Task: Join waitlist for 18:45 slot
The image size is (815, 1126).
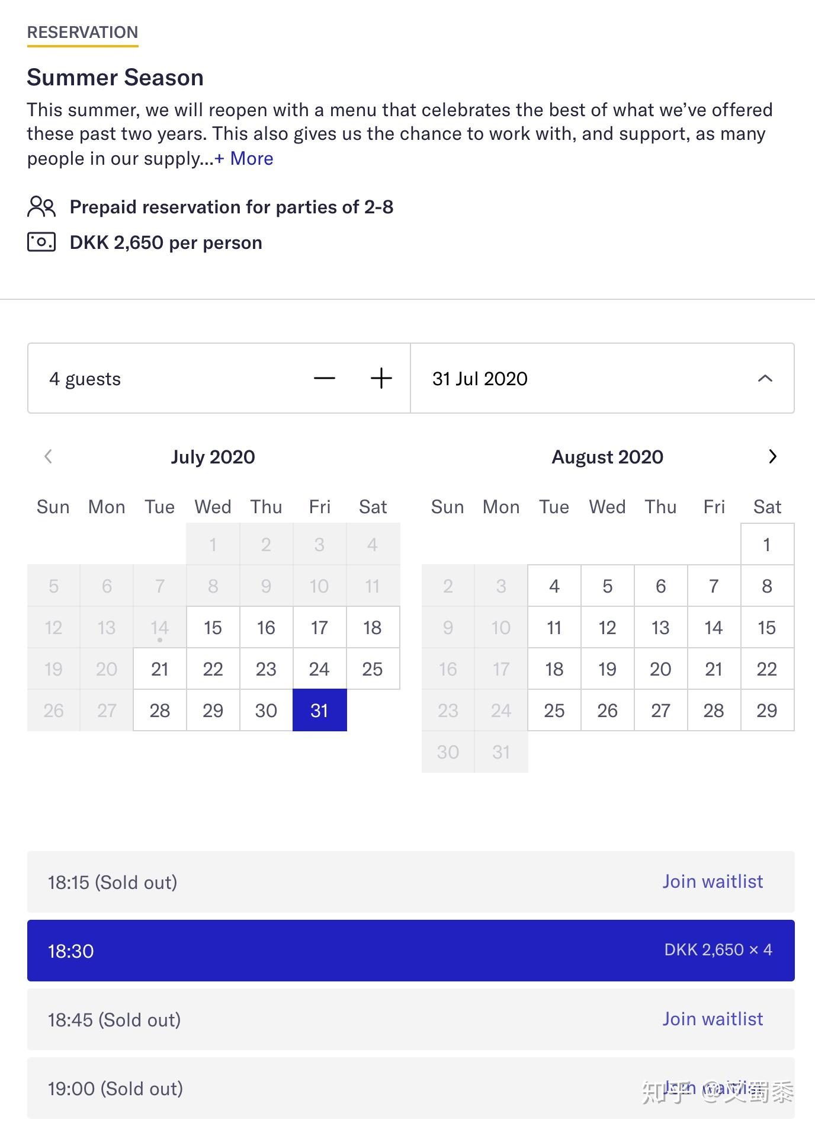Action: pyautogui.click(x=713, y=1019)
